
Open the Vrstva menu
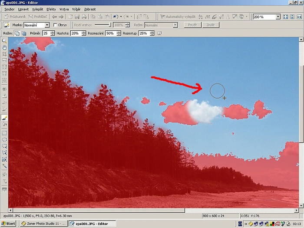(63, 9)
